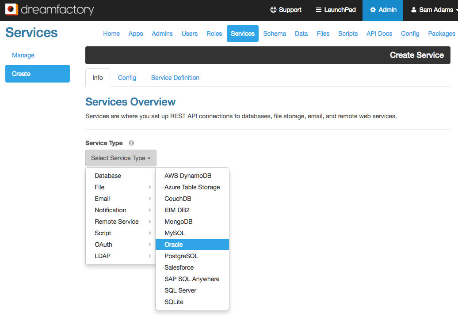
Task: Expand the Email service category
Action: (x=102, y=198)
